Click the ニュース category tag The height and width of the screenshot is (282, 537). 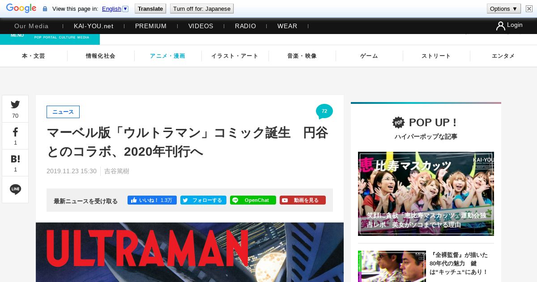click(x=63, y=112)
